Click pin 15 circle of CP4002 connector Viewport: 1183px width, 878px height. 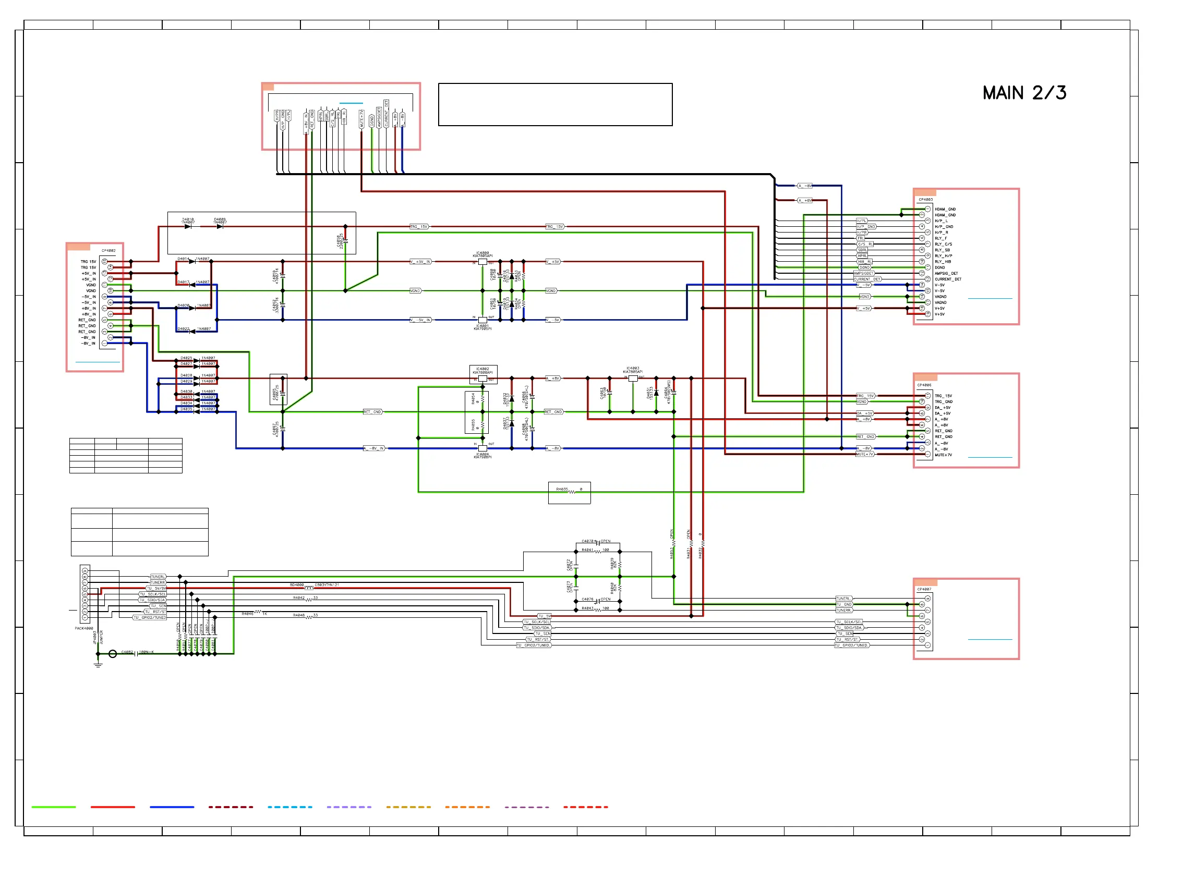104,262
